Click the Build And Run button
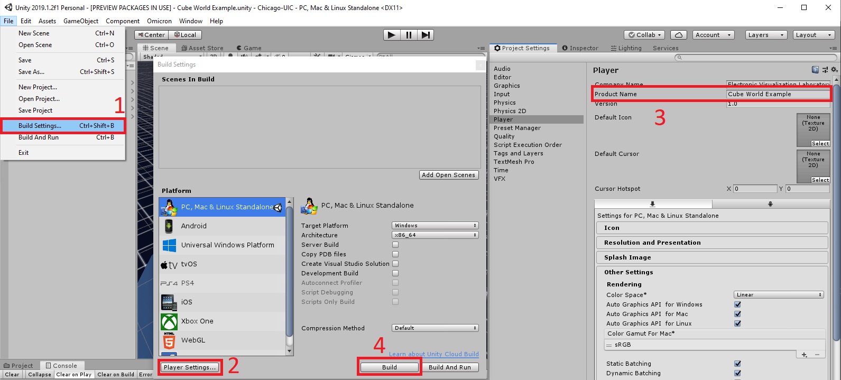This screenshot has height=380, width=841. pos(450,367)
